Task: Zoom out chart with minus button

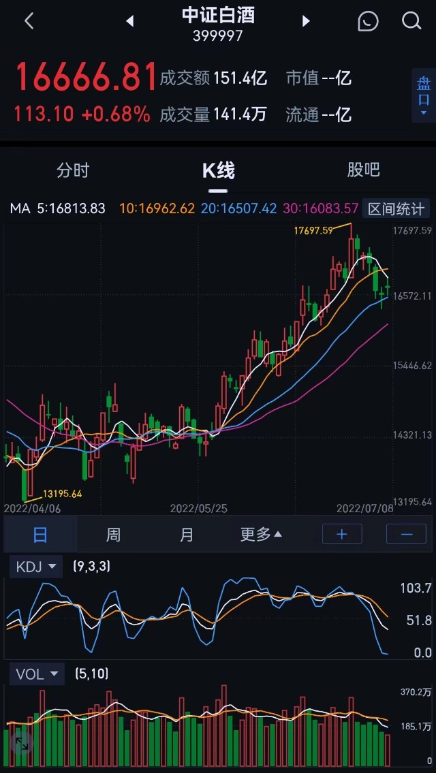Action: (406, 535)
